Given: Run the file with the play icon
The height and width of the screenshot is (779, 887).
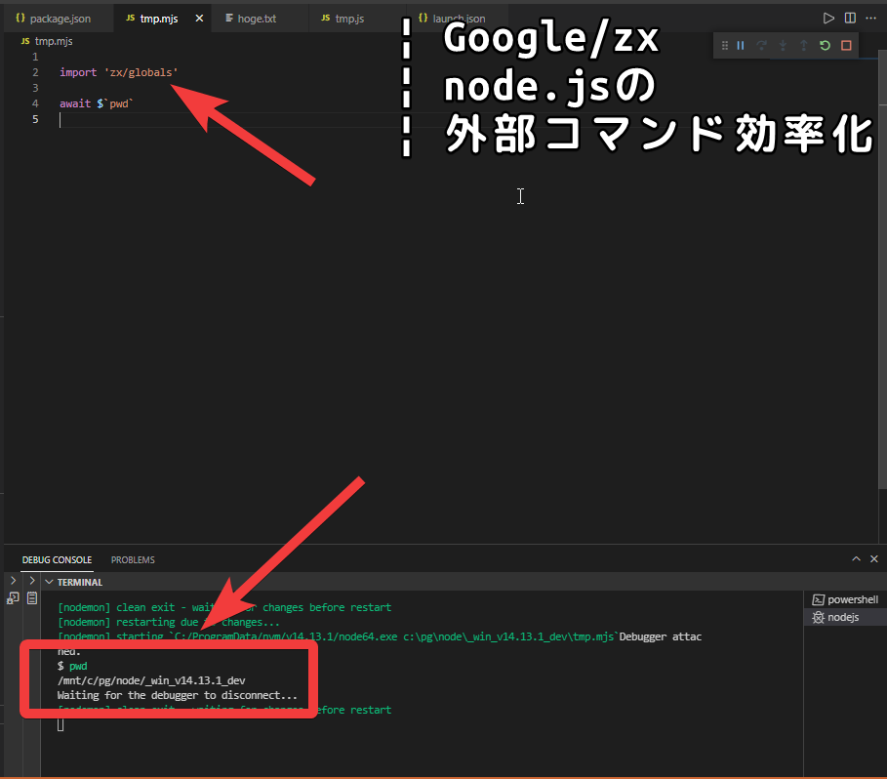Looking at the screenshot, I should (x=828, y=18).
